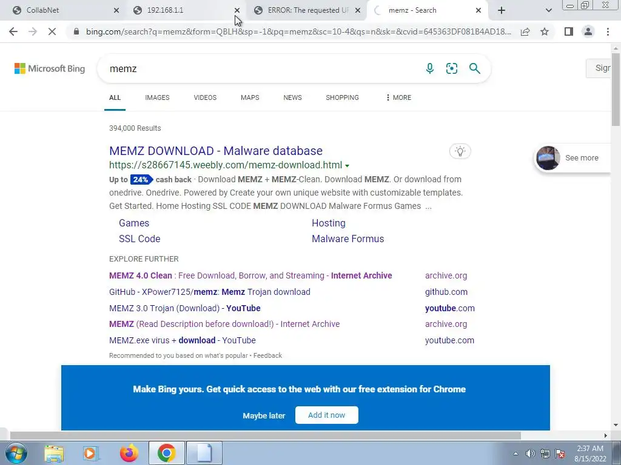The image size is (621, 465).
Task: Select the SHOPPING search category
Action: click(342, 97)
